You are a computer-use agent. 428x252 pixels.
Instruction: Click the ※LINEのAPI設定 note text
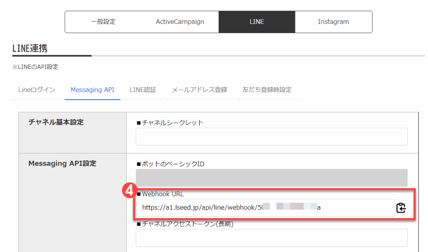36,67
